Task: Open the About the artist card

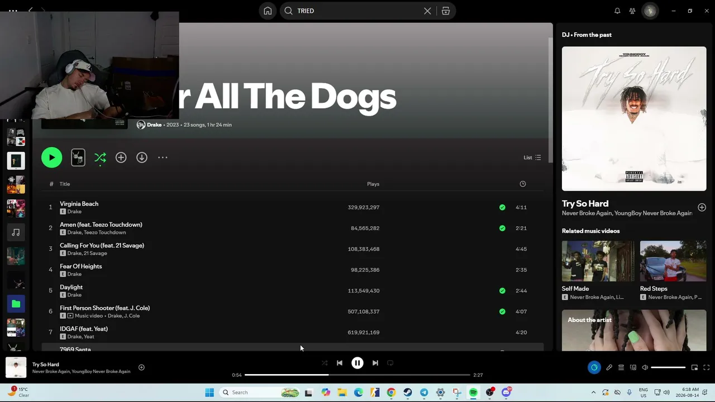Action: click(634, 331)
